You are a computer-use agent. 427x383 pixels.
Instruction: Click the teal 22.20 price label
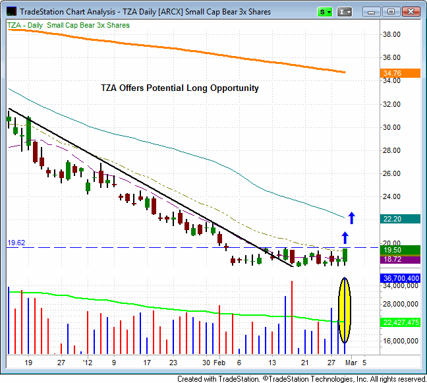(401, 219)
